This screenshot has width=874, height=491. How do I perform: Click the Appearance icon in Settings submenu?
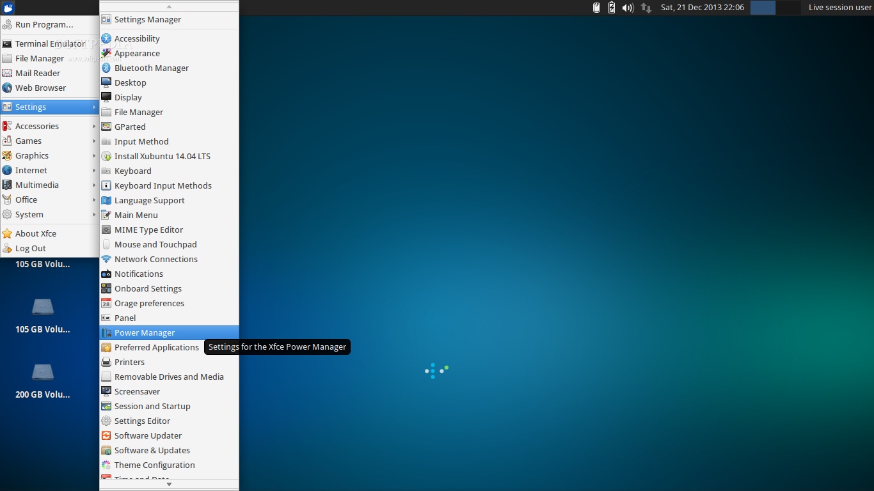tap(106, 53)
